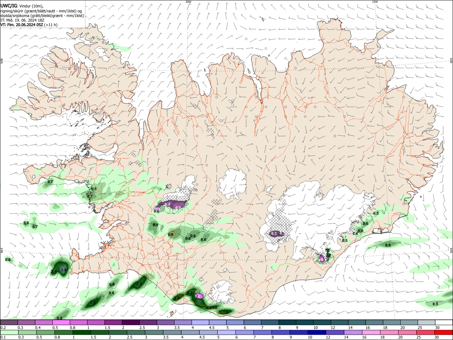Click the 'IT: Mið. 19. 06. 2024 18Z' line
The image size is (453, 340).
click(23, 20)
